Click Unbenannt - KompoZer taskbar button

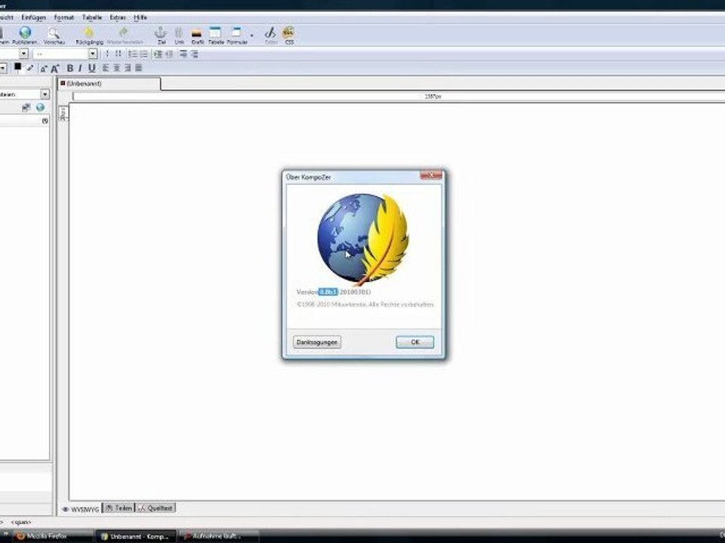[135, 536]
